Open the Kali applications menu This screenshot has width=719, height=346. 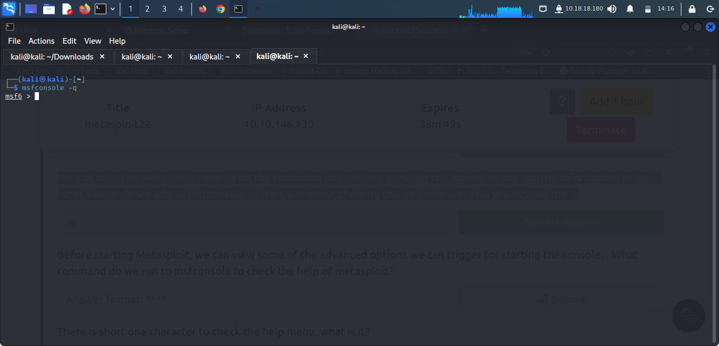click(x=9, y=8)
